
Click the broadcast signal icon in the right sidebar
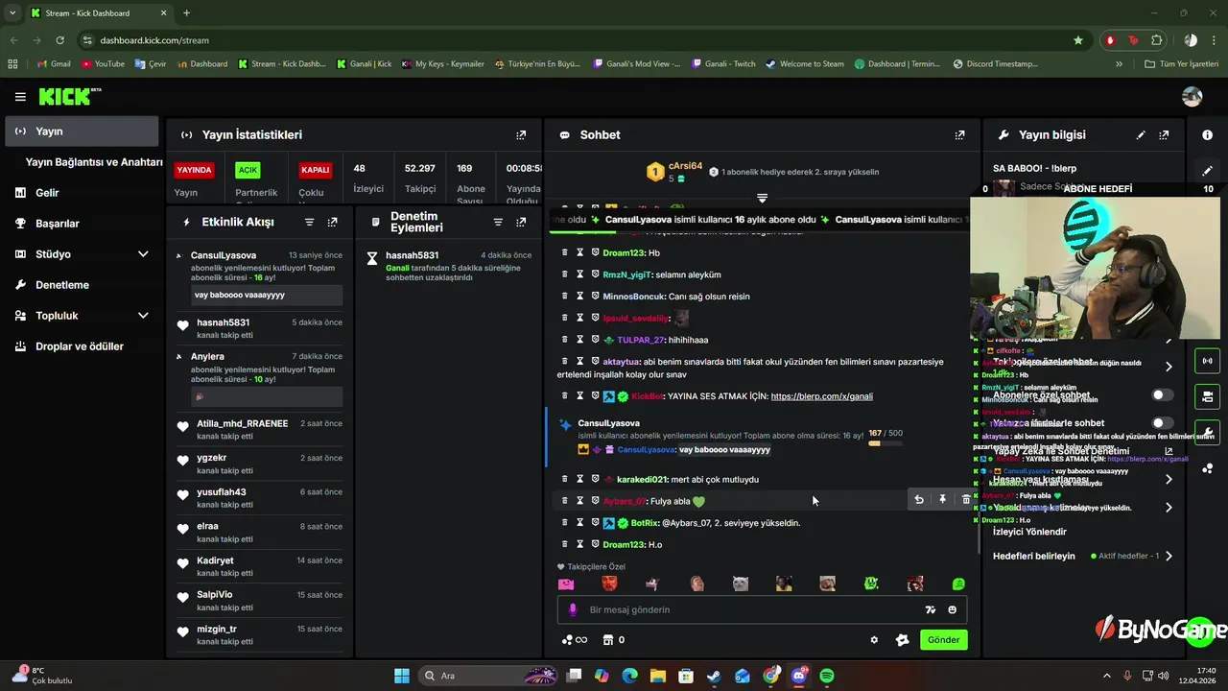[x=1207, y=362]
